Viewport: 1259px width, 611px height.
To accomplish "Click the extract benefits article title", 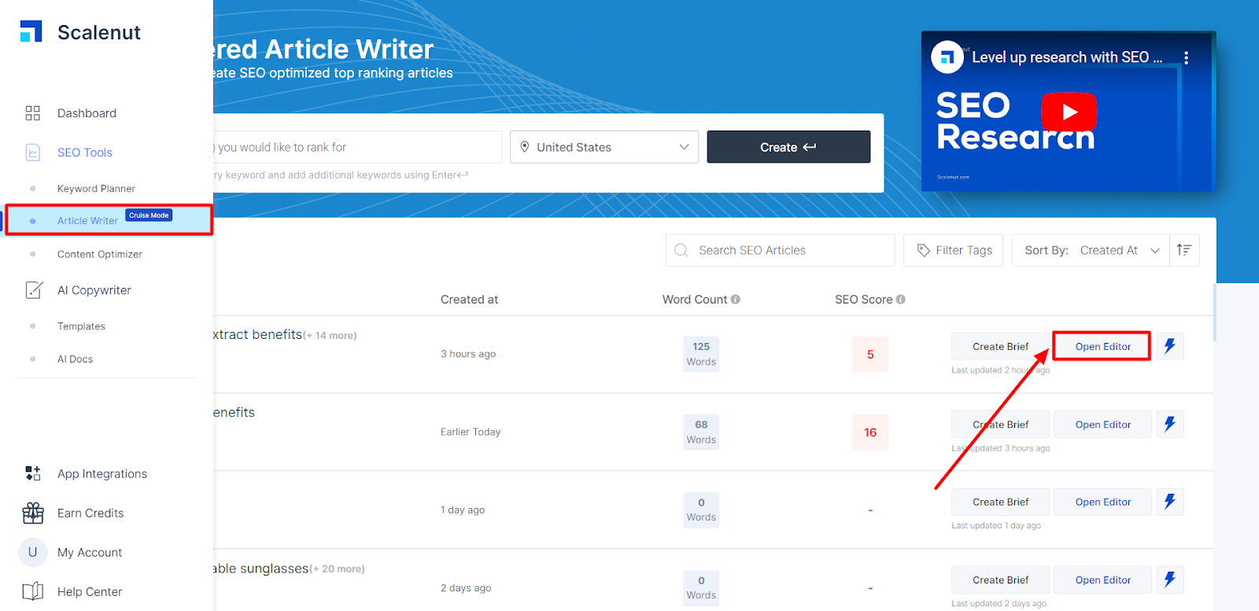I will (x=258, y=335).
